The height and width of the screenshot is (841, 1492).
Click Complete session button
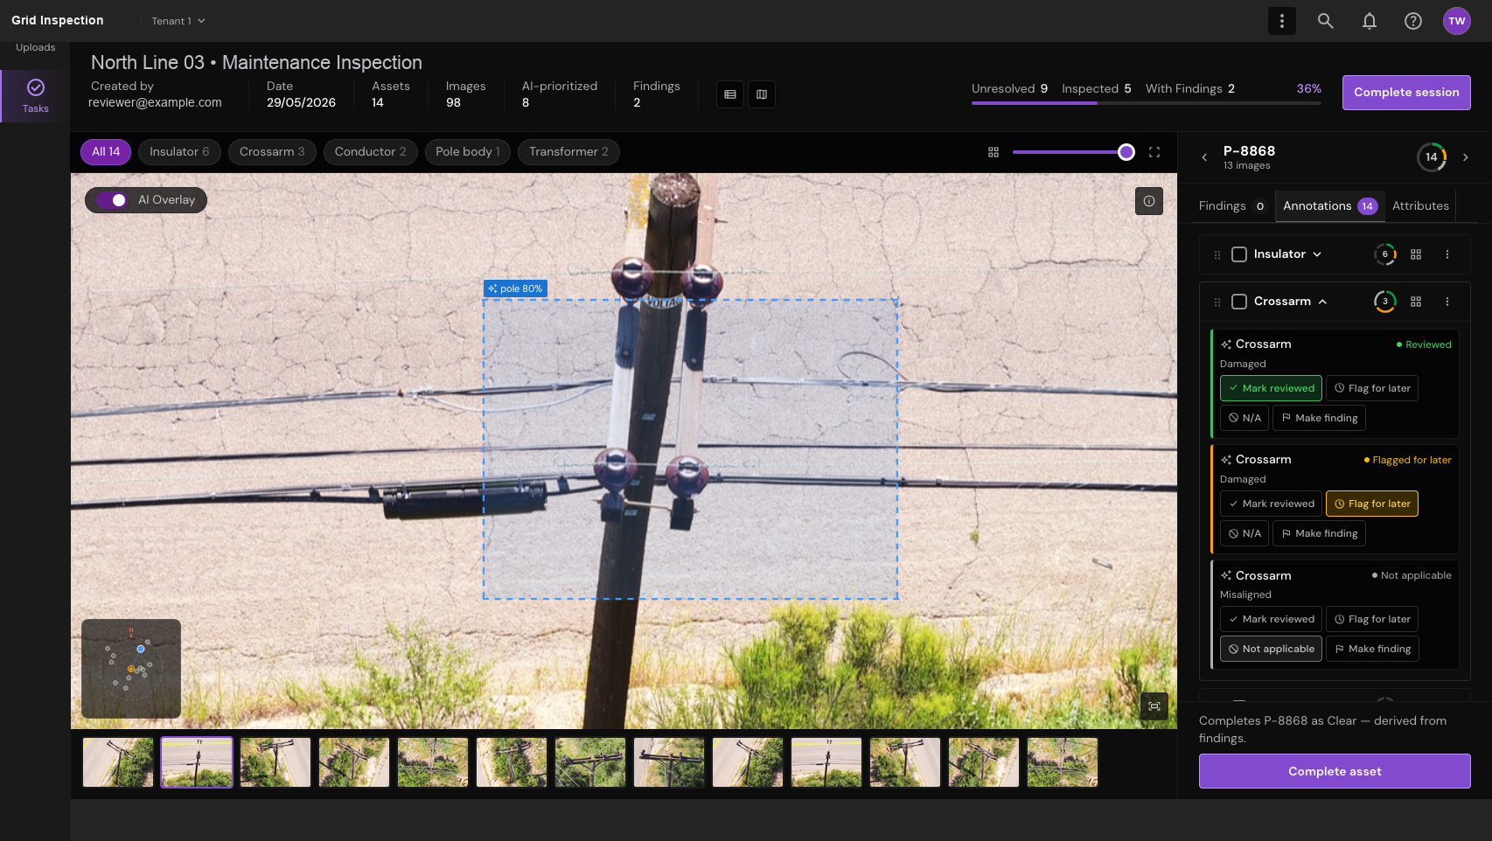tap(1406, 93)
